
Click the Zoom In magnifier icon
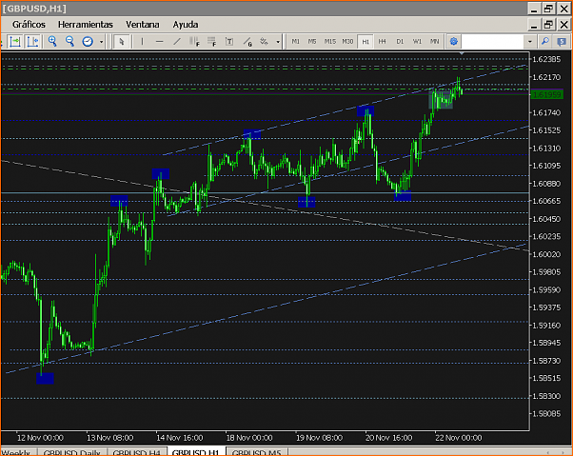[52, 42]
